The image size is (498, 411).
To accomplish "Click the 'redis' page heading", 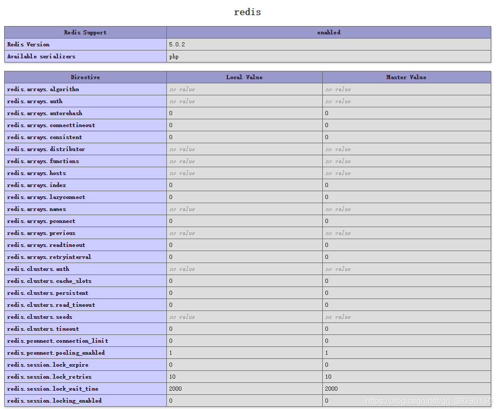I will click(x=247, y=12).
